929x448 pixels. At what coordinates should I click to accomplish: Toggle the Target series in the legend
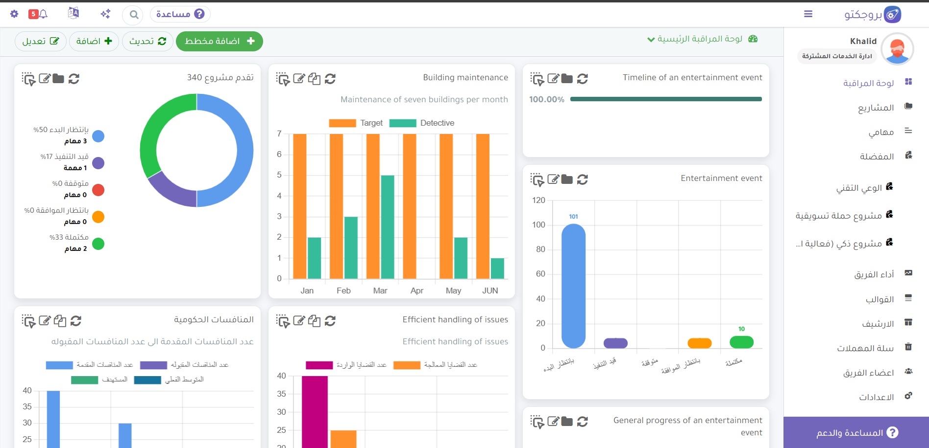(356, 123)
